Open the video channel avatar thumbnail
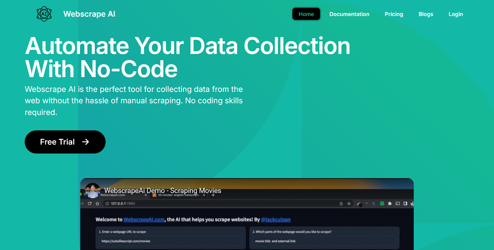 [93, 191]
